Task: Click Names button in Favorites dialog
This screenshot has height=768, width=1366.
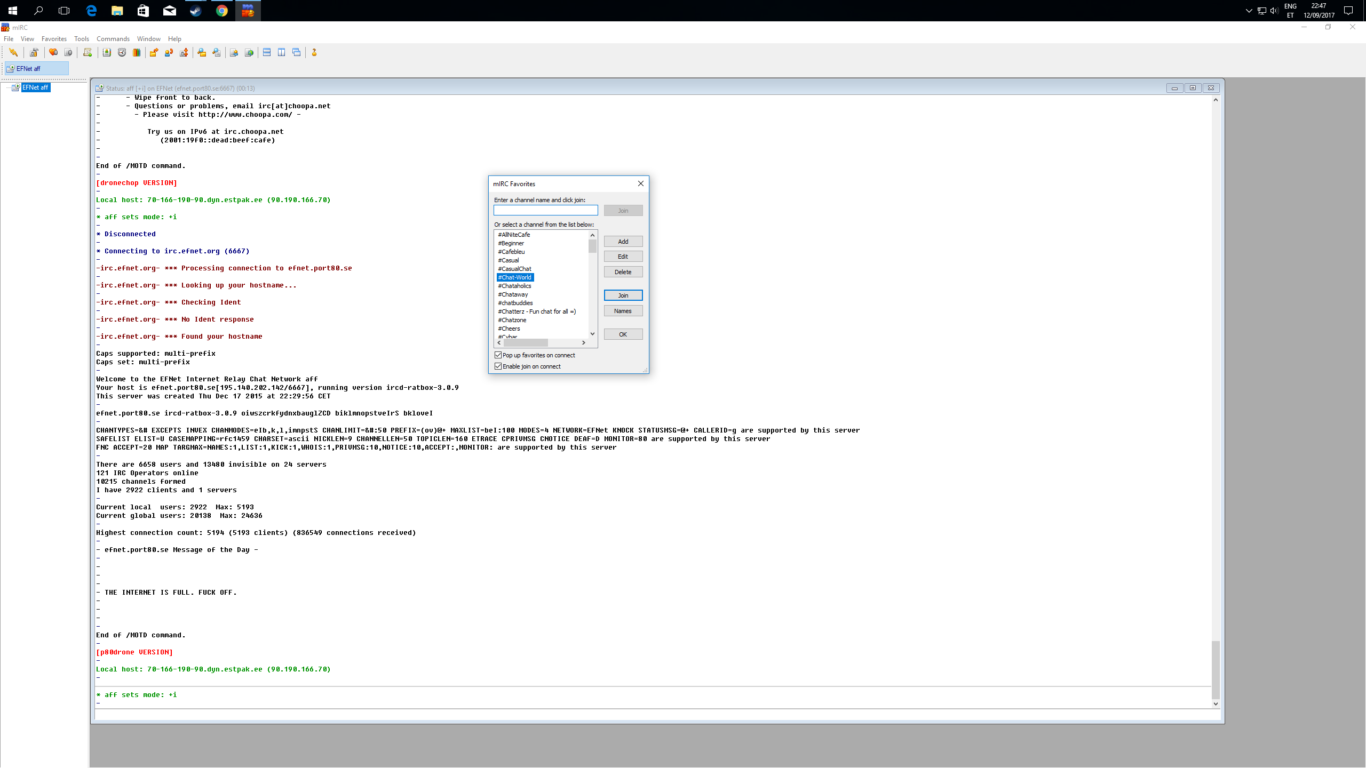Action: pos(623,311)
